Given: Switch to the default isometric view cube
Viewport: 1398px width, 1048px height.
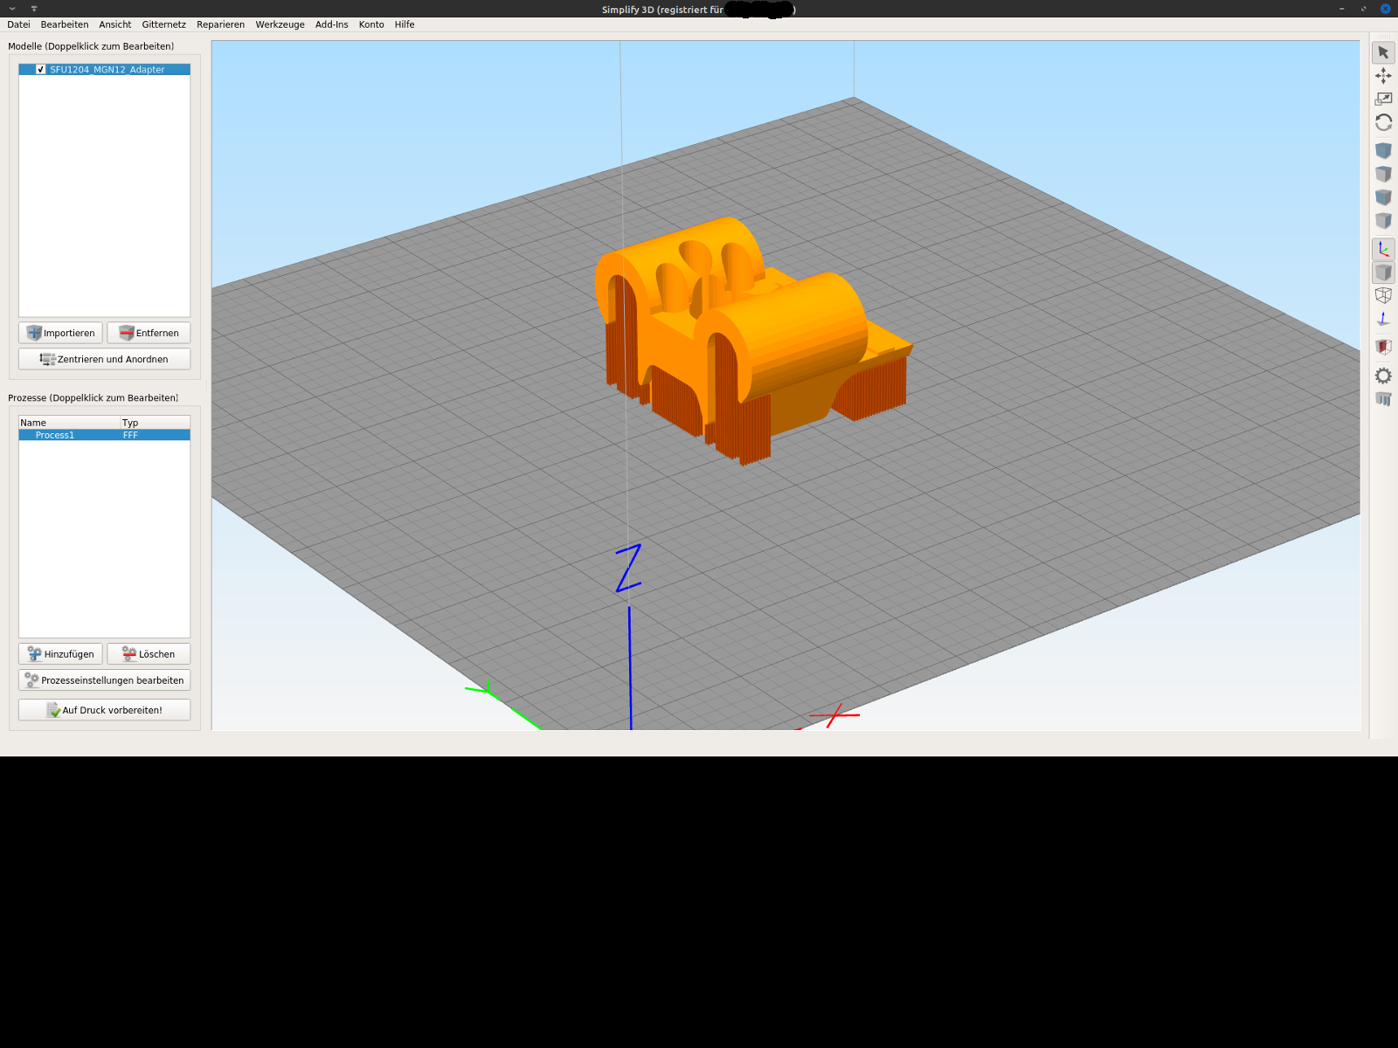Looking at the screenshot, I should tap(1383, 150).
